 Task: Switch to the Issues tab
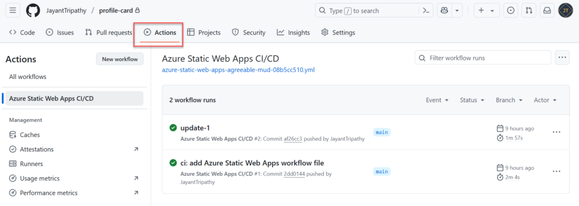[x=59, y=32]
